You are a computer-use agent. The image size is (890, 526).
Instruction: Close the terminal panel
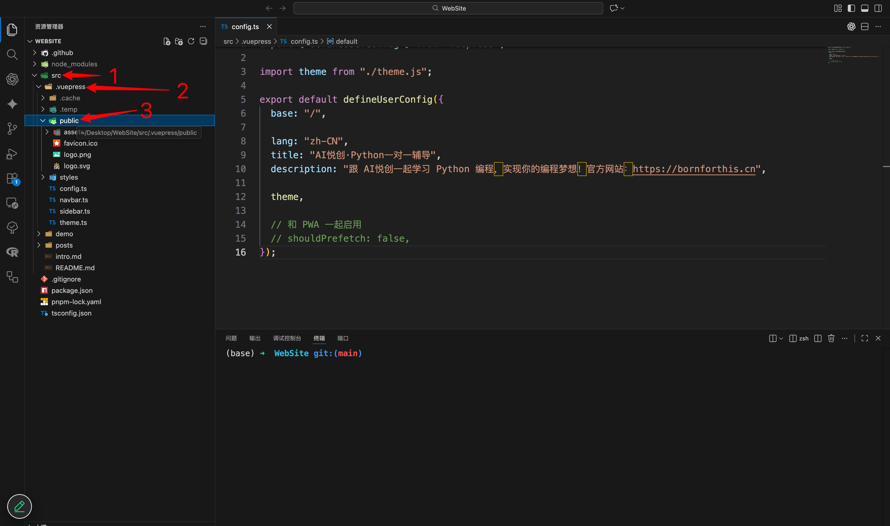click(x=878, y=338)
